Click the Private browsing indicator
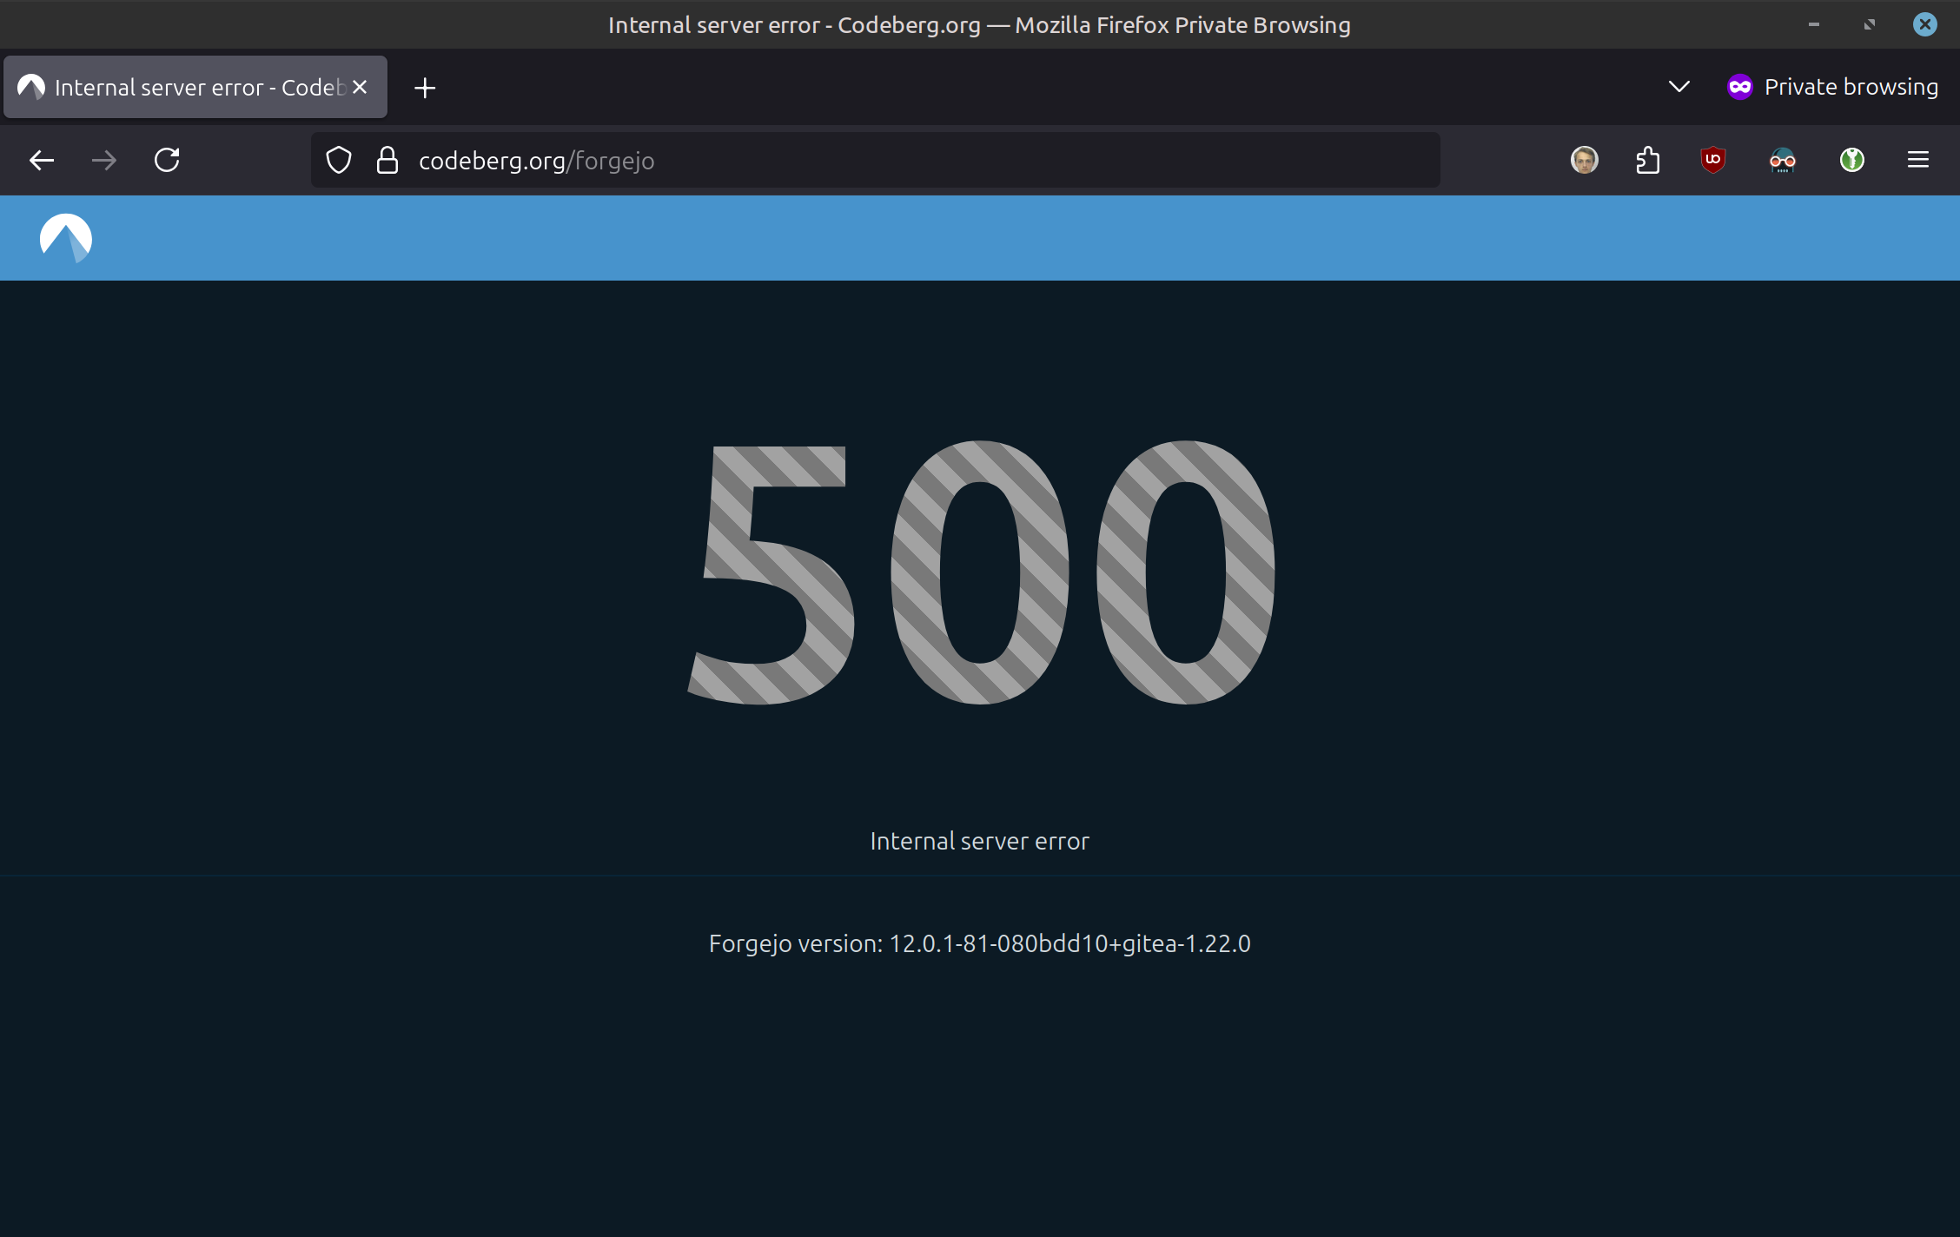The image size is (1960, 1237). pyautogui.click(x=1833, y=87)
